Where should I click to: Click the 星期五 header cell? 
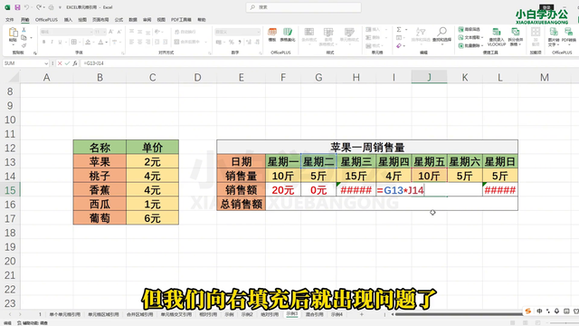(429, 161)
